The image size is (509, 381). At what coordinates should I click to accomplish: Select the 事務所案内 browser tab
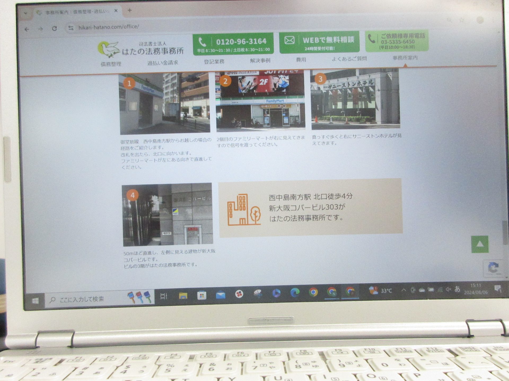(77, 12)
